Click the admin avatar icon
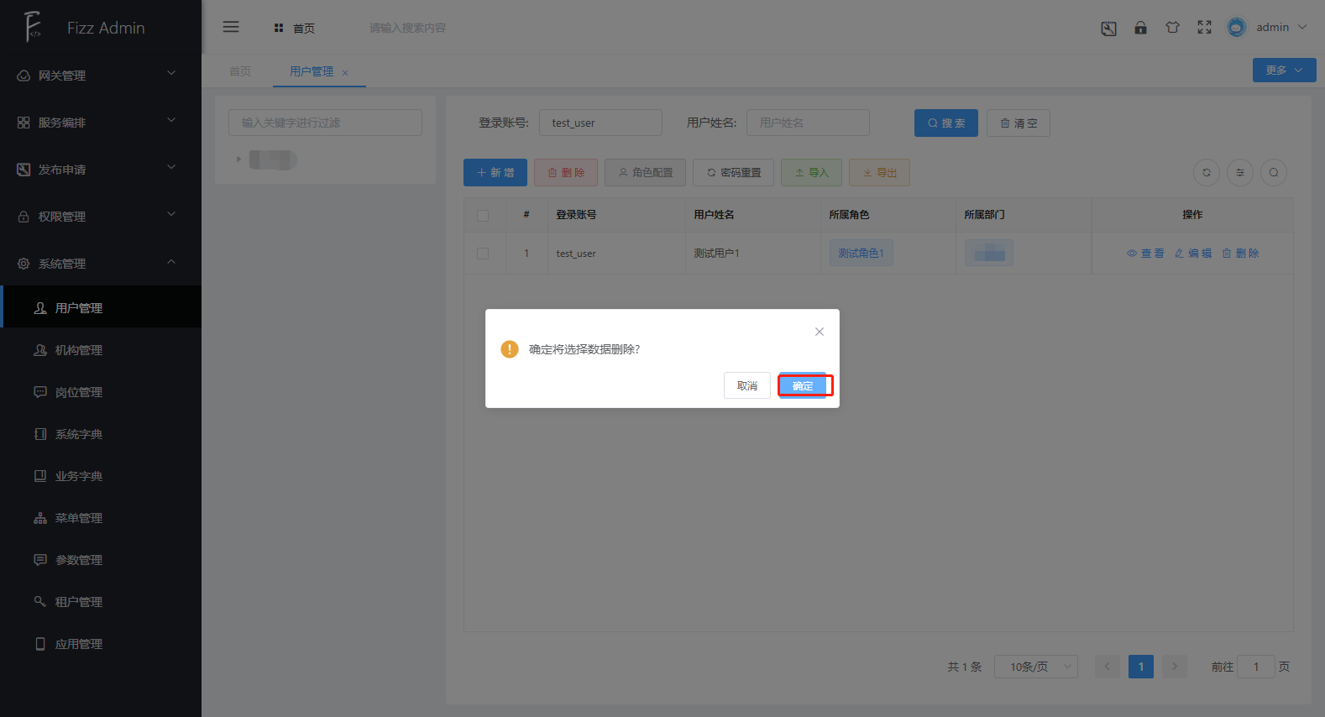Screen dimensions: 1325x717 tap(1236, 28)
